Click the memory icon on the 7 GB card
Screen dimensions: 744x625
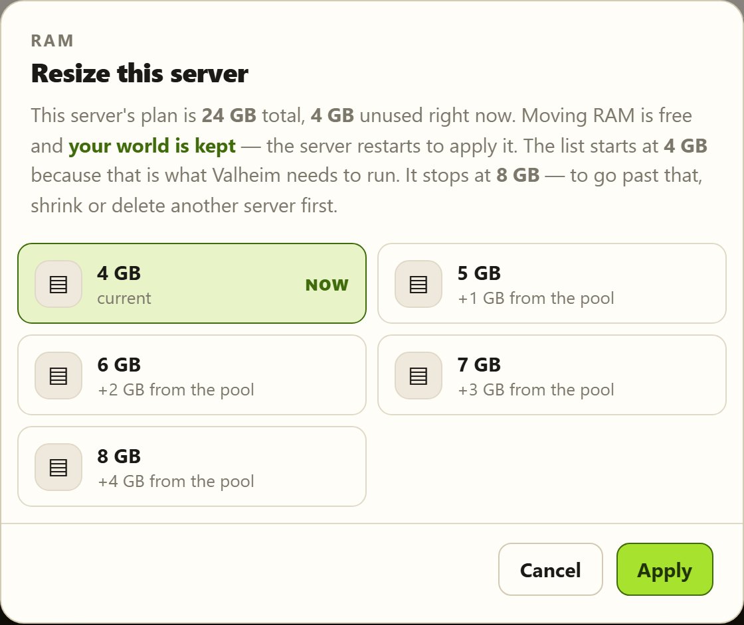[418, 376]
